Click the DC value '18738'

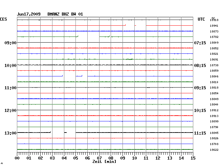214,65
